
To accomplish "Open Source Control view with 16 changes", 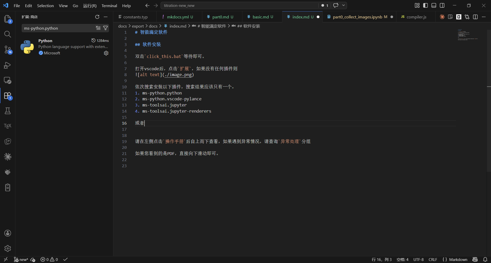I will click(x=8, y=50).
